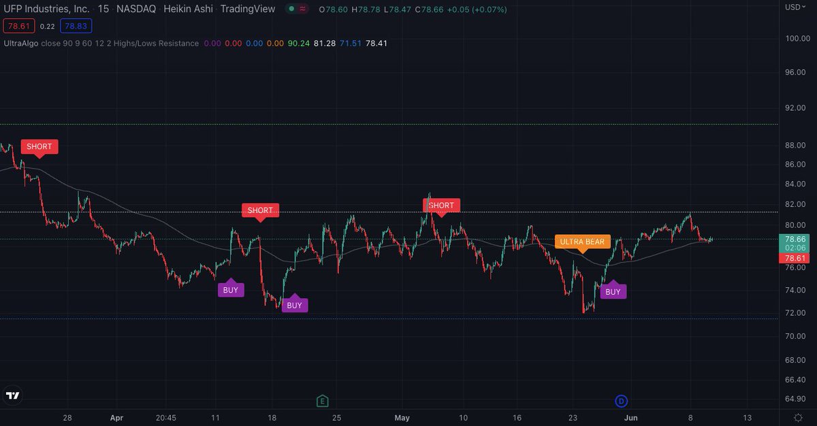Select the ULTRA BEAR signal label

pos(582,241)
